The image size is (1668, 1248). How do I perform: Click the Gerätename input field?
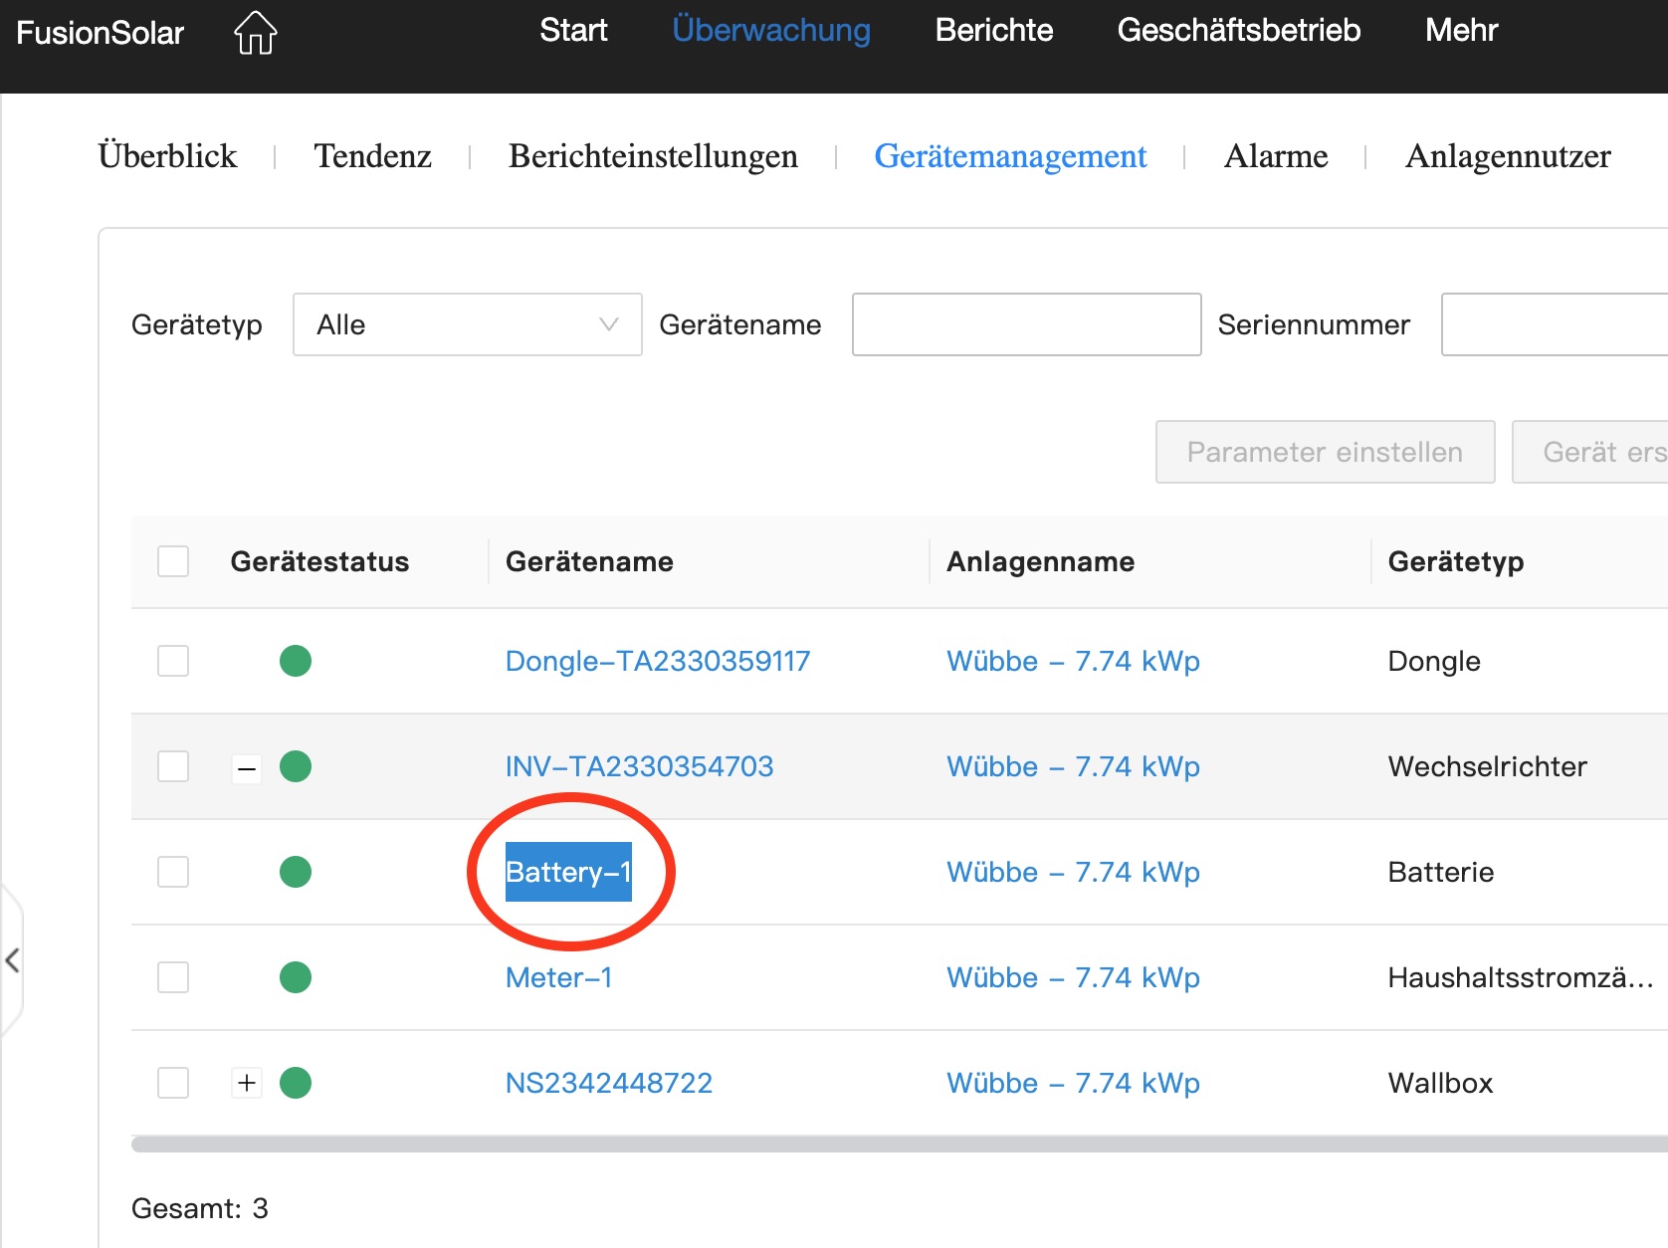click(1027, 324)
